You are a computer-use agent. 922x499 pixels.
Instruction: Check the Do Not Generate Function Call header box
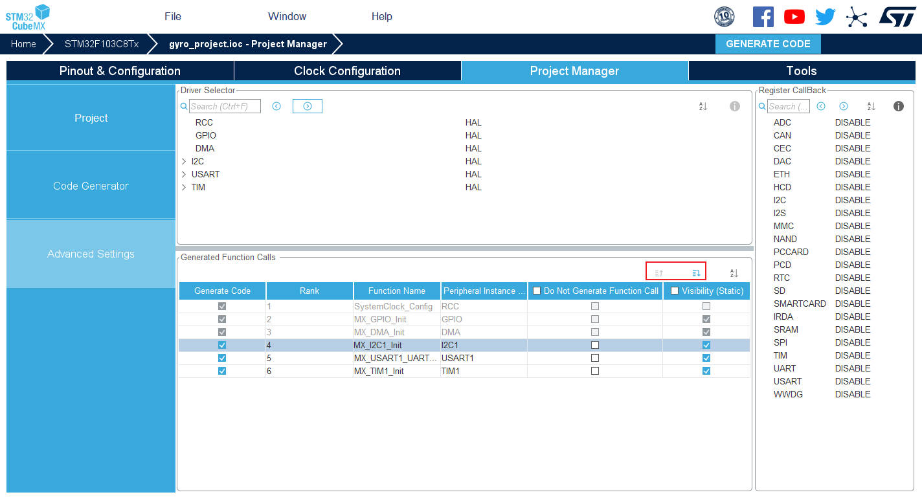(x=537, y=291)
